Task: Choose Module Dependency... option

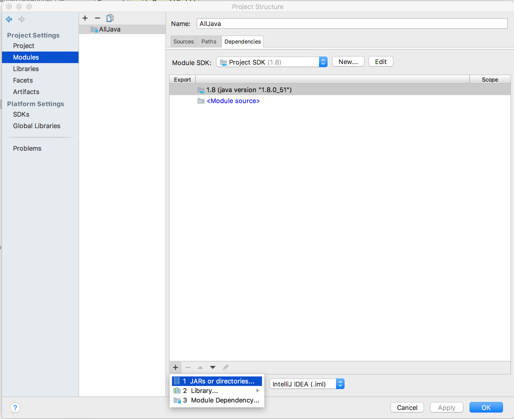Action: point(217,400)
